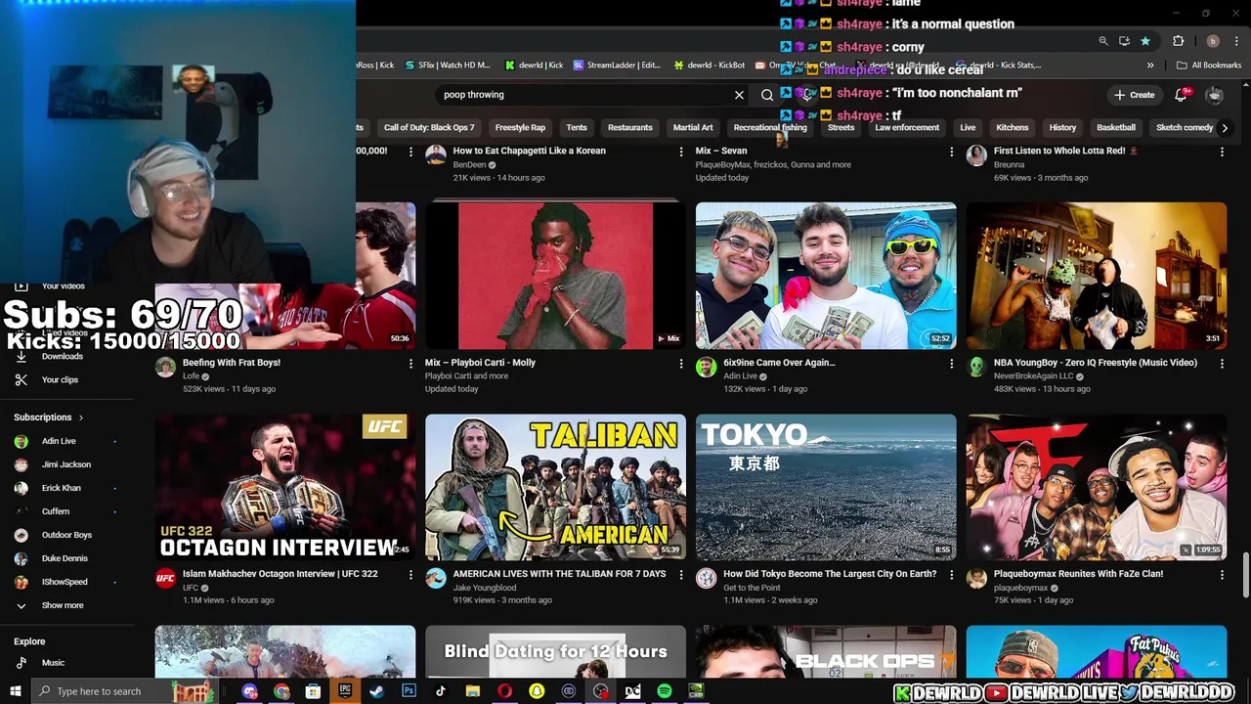Show hidden bookmarks with overflow arrows

tap(1150, 66)
